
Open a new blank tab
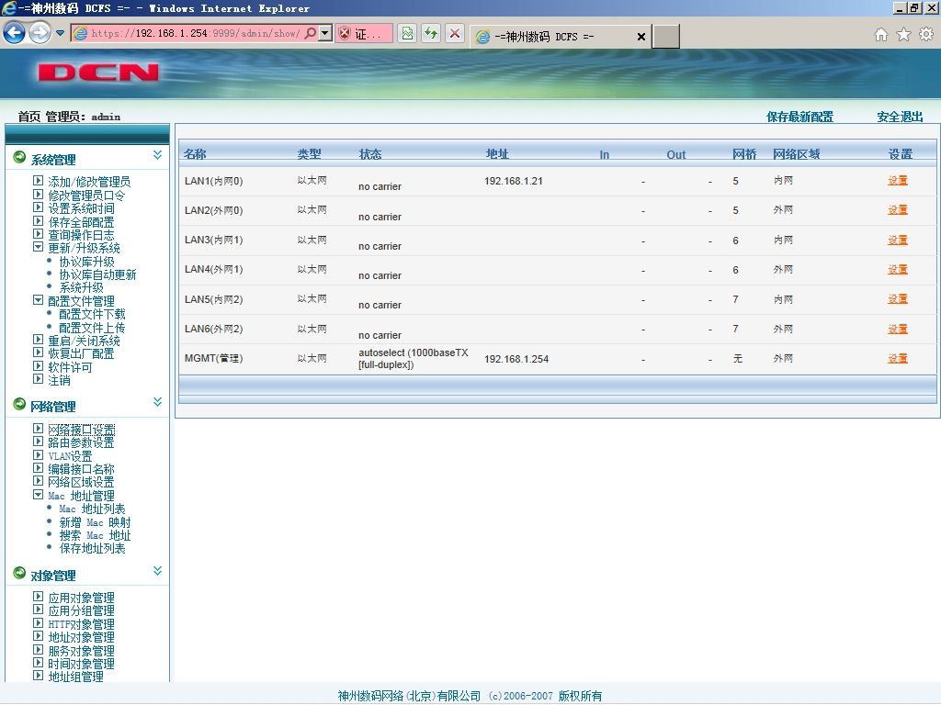coord(666,36)
